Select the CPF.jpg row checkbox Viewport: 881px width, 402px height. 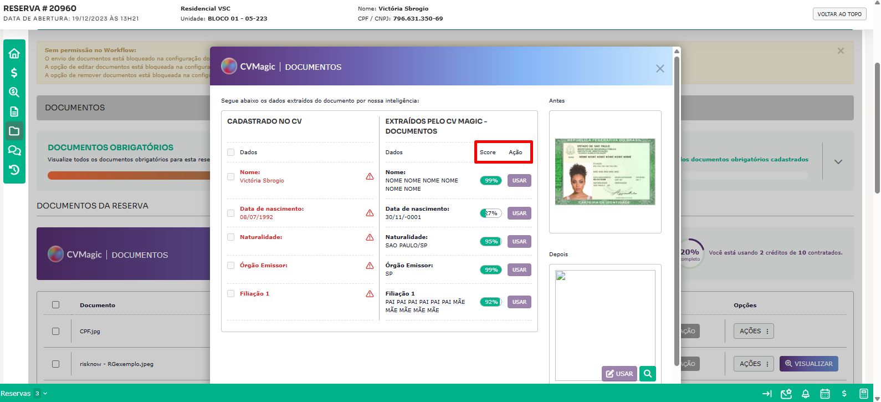tap(55, 331)
